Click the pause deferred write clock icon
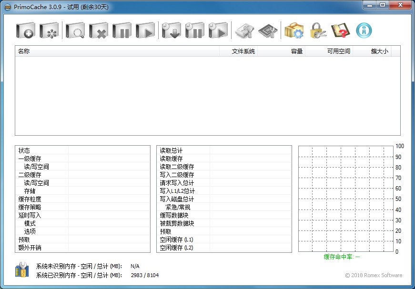The image size is (415, 289). click(194, 31)
